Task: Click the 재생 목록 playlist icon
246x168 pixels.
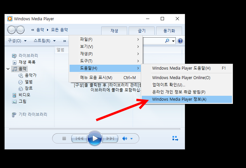Action: pos(14,62)
